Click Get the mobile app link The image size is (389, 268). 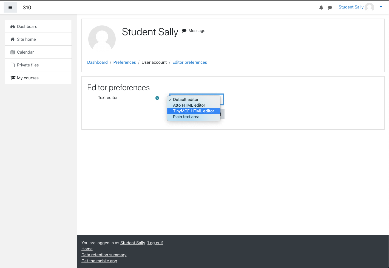99,261
